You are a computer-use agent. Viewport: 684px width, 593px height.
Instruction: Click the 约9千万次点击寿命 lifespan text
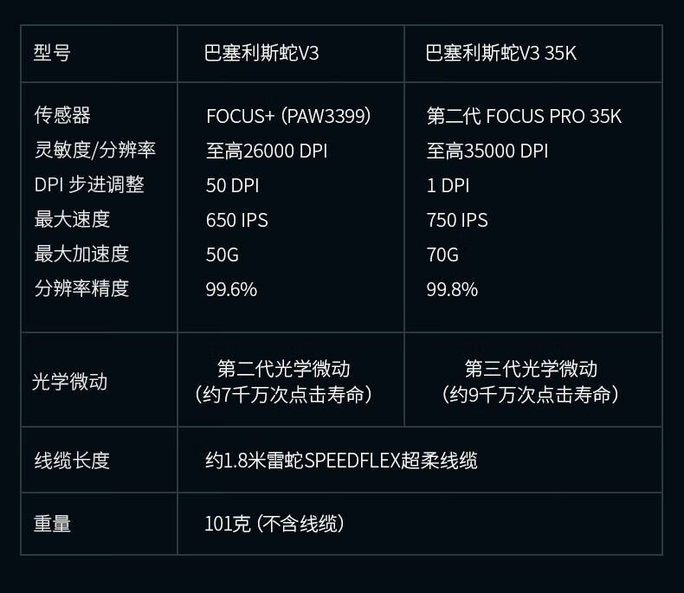[x=531, y=395]
